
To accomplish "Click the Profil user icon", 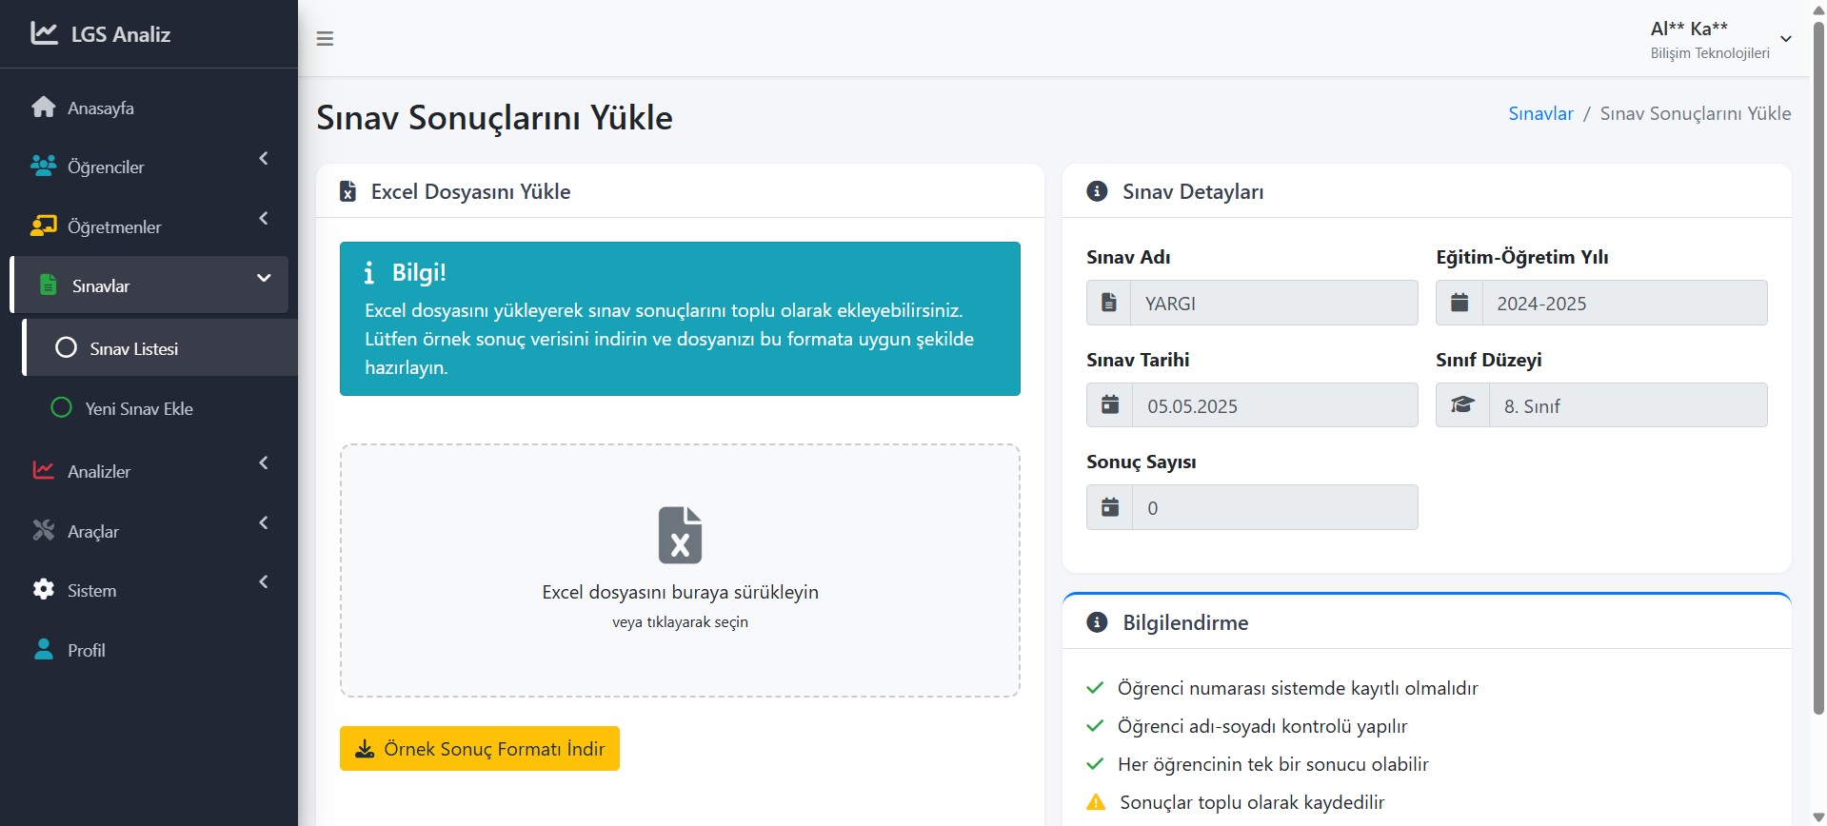I will (44, 650).
